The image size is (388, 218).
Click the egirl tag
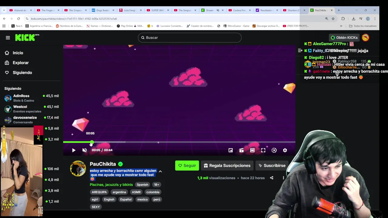[95, 200]
